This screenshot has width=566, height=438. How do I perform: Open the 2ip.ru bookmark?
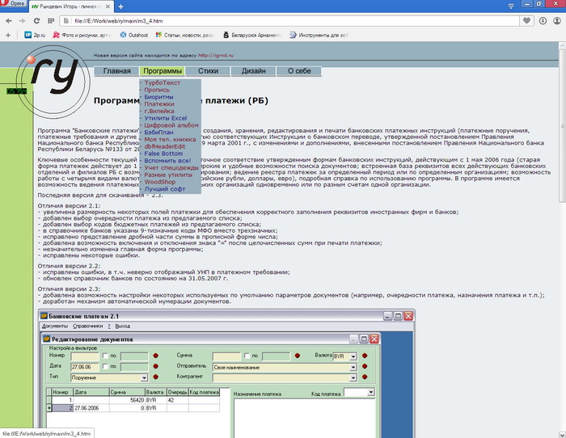click(35, 35)
